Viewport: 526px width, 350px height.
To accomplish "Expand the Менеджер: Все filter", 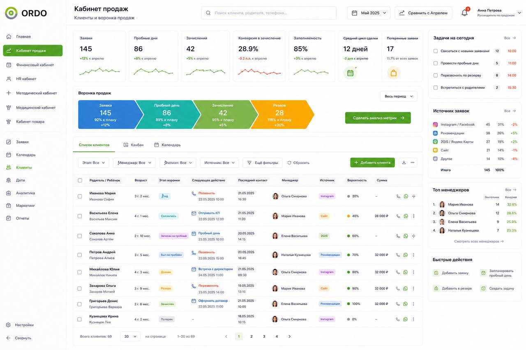I will (134, 163).
